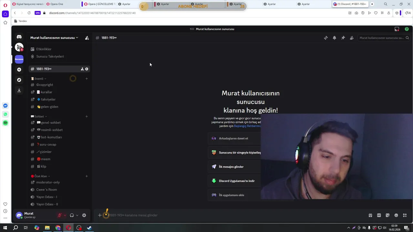Viewport: 413px width, 232px height.
Task: Open gift icon in message bar
Action: click(x=370, y=215)
